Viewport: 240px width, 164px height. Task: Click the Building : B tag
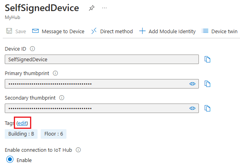21,134
